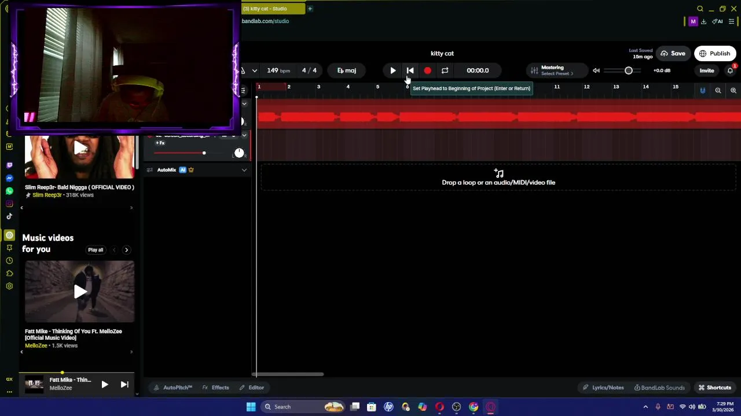Image resolution: width=741 pixels, height=416 pixels.
Task: Show next music videos with right arrow
Action: 126,250
